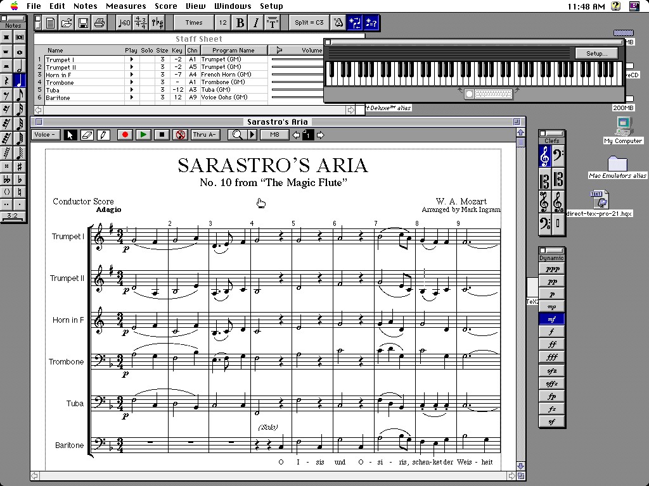Click the Setup... button on keyboard window
Image resolution: width=649 pixels, height=486 pixels.
tap(596, 54)
